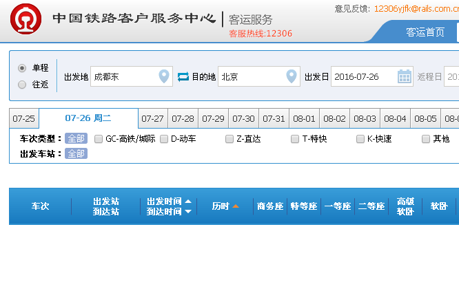Click the 特等座 column header
The height and width of the screenshot is (293, 459).
tap(304, 206)
